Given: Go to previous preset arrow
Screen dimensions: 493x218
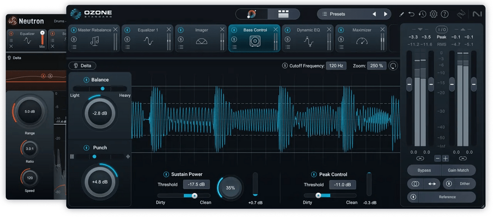Looking at the screenshot, I should pyautogui.click(x=374, y=14).
